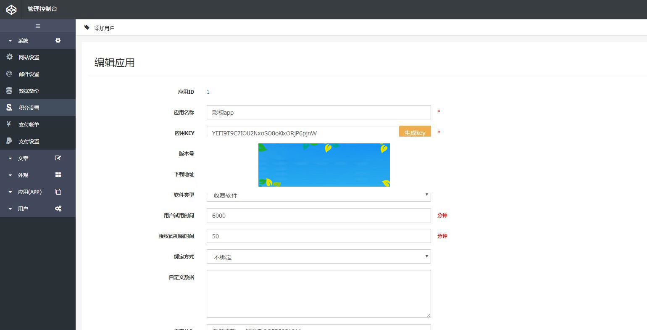Open 网站设置 via its gear icon
This screenshot has width=647, height=330.
click(9, 57)
